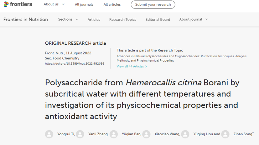Click the Frontiers logo icon

coord(6,4)
